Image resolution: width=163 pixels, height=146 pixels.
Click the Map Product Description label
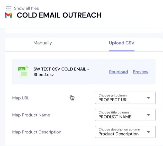click(37, 132)
